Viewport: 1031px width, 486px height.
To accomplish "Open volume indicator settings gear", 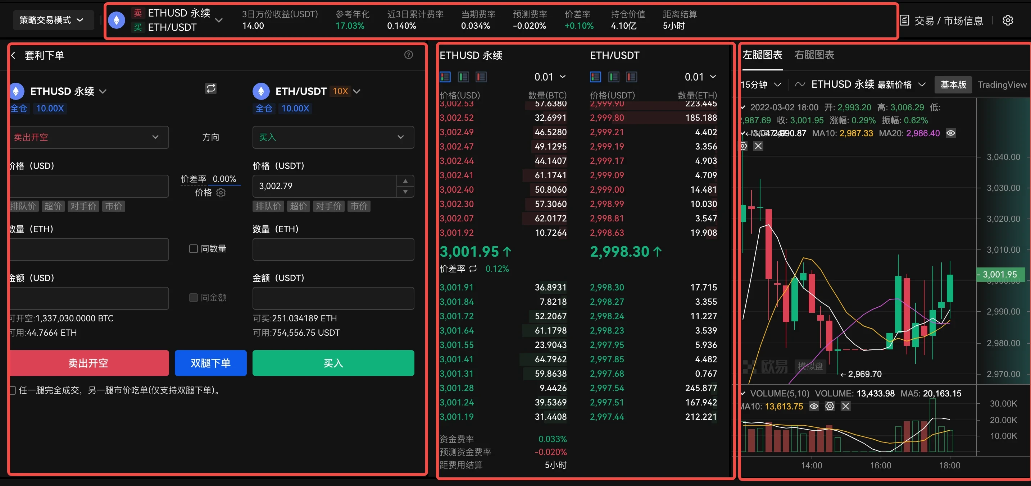I will pos(830,407).
